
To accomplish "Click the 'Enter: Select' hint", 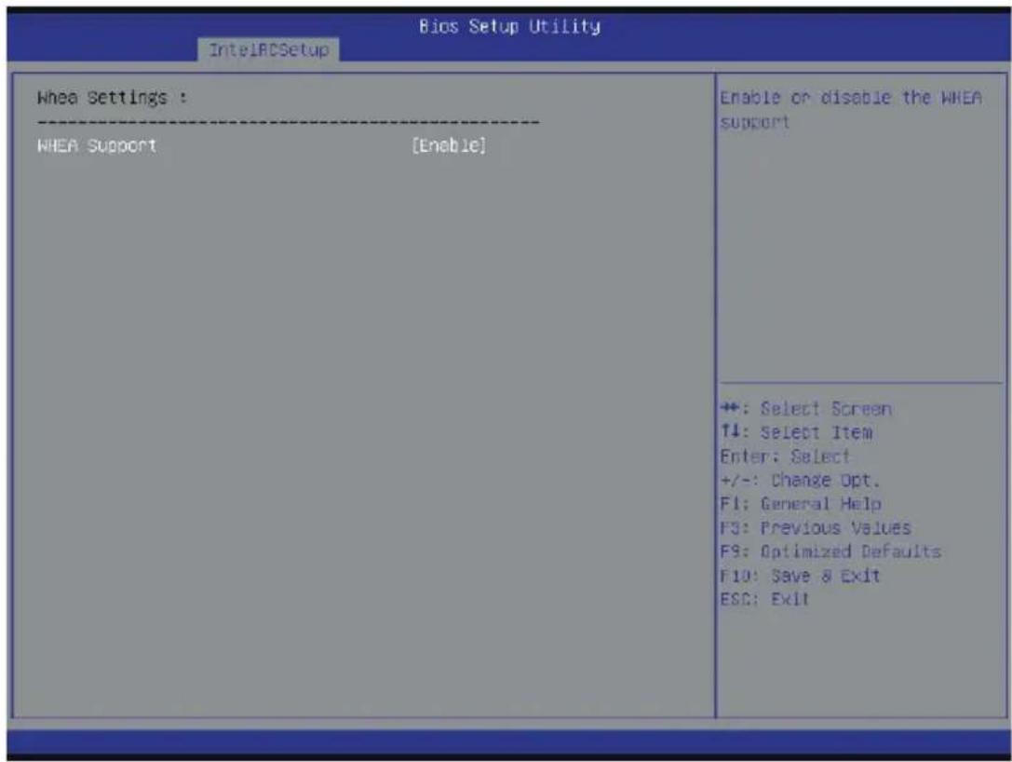I will point(785,456).
